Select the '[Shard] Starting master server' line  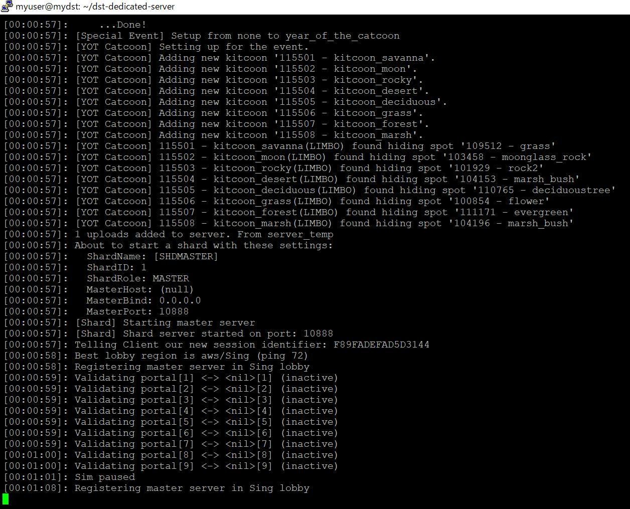pyautogui.click(x=129, y=322)
